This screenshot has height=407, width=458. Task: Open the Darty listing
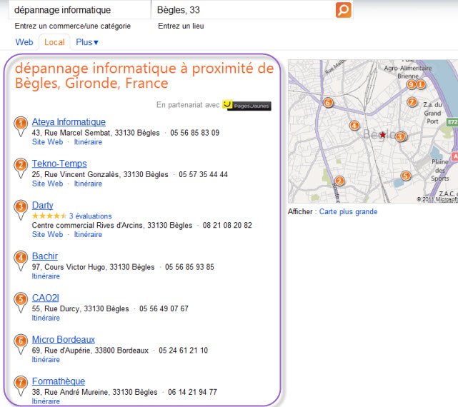point(42,205)
